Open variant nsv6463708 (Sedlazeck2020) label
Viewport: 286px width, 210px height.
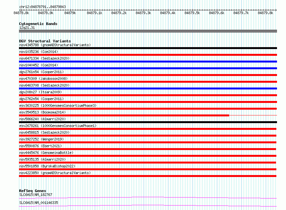[44, 85]
